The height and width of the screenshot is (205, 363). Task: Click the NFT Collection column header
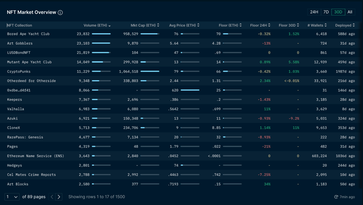tap(19, 26)
